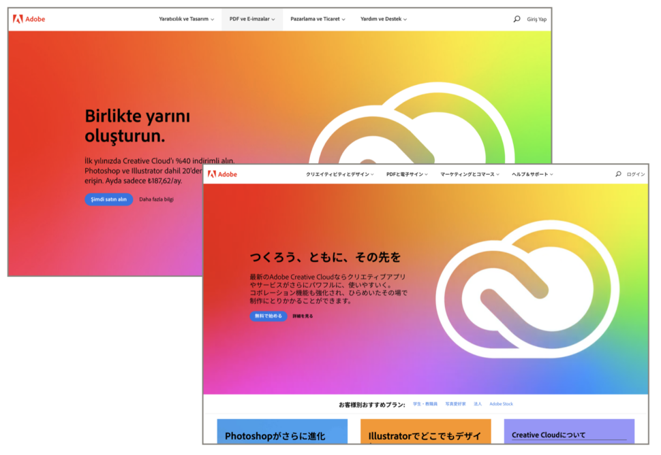
Task: Expand Yardım ve Destek menu
Action: 384,19
